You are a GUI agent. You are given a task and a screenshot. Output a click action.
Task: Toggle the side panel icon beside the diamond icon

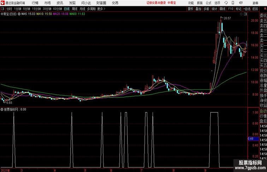click(245, 14)
